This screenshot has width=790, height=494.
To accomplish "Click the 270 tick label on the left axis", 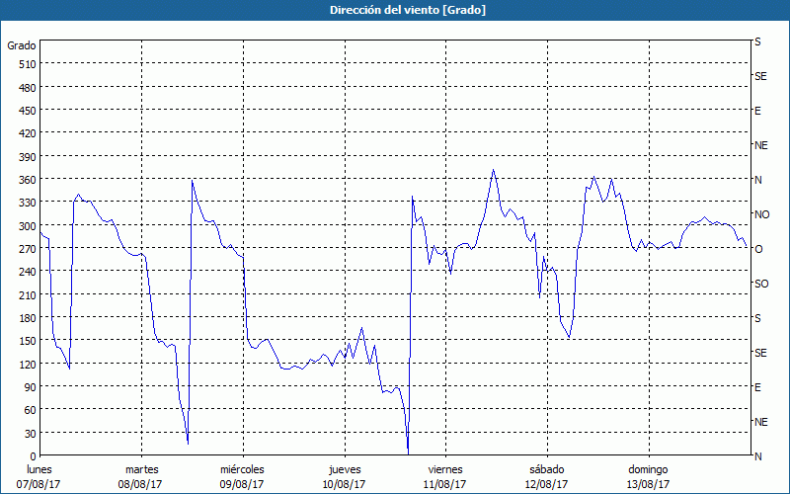I will pos(26,249).
